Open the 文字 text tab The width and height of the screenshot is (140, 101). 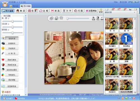pyautogui.click(x=67, y=11)
